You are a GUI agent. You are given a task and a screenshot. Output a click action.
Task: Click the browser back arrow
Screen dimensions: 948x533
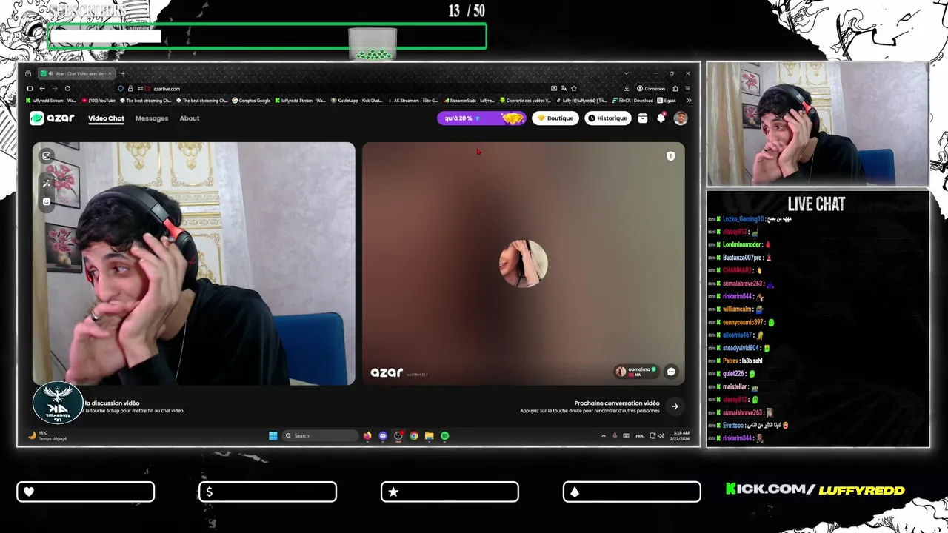(42, 89)
